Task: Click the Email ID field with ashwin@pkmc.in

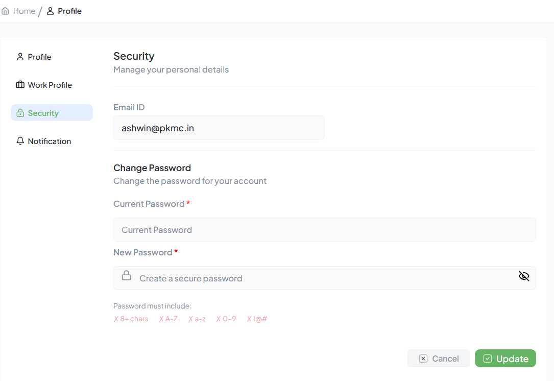Action: click(x=219, y=128)
